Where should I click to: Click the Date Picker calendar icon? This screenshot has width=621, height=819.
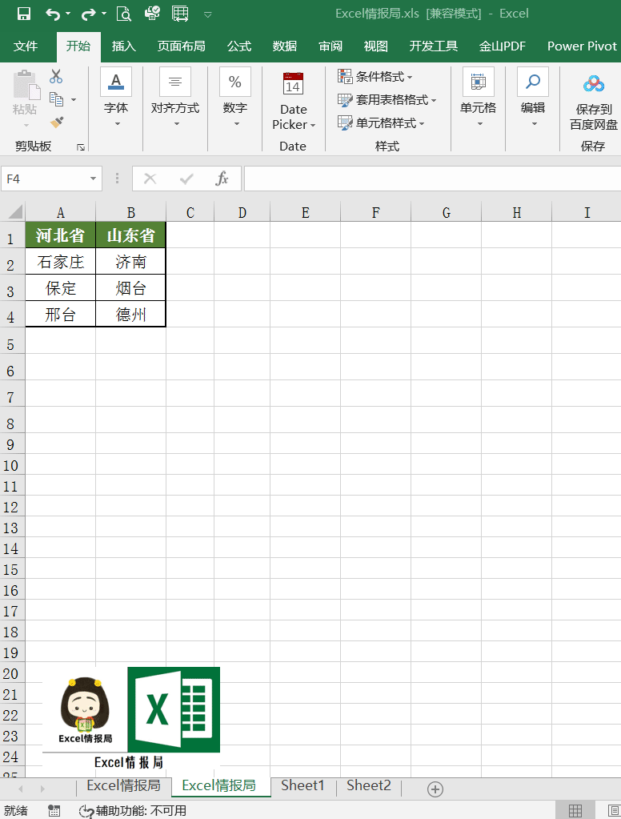[293, 83]
